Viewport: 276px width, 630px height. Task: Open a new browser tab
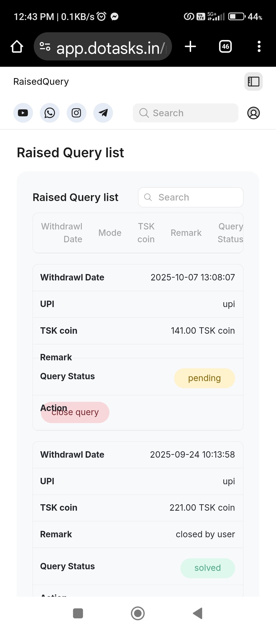pos(190,47)
